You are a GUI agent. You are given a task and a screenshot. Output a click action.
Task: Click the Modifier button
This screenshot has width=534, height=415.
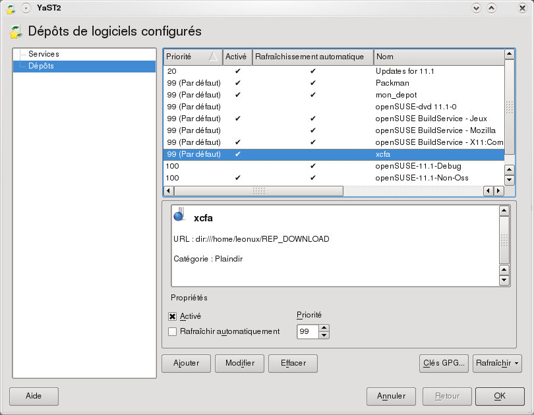pos(240,364)
